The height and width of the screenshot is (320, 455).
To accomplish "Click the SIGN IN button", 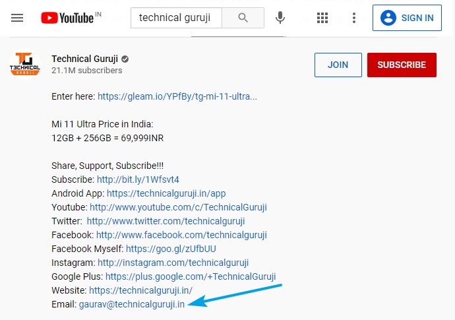I will click(407, 18).
